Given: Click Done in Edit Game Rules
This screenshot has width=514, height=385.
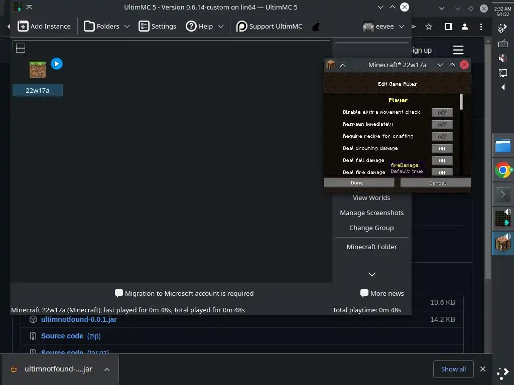Looking at the screenshot, I should pyautogui.click(x=359, y=183).
